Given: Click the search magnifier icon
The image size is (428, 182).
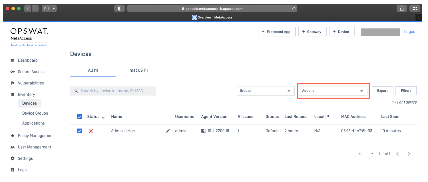Looking at the screenshot, I should click(x=76, y=91).
